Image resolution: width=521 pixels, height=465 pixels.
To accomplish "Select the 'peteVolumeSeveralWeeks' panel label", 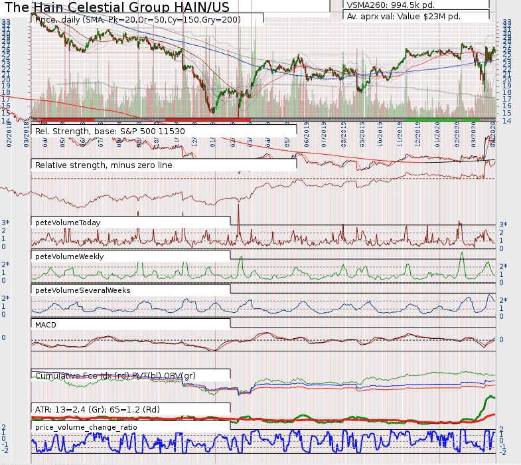I will point(82,290).
